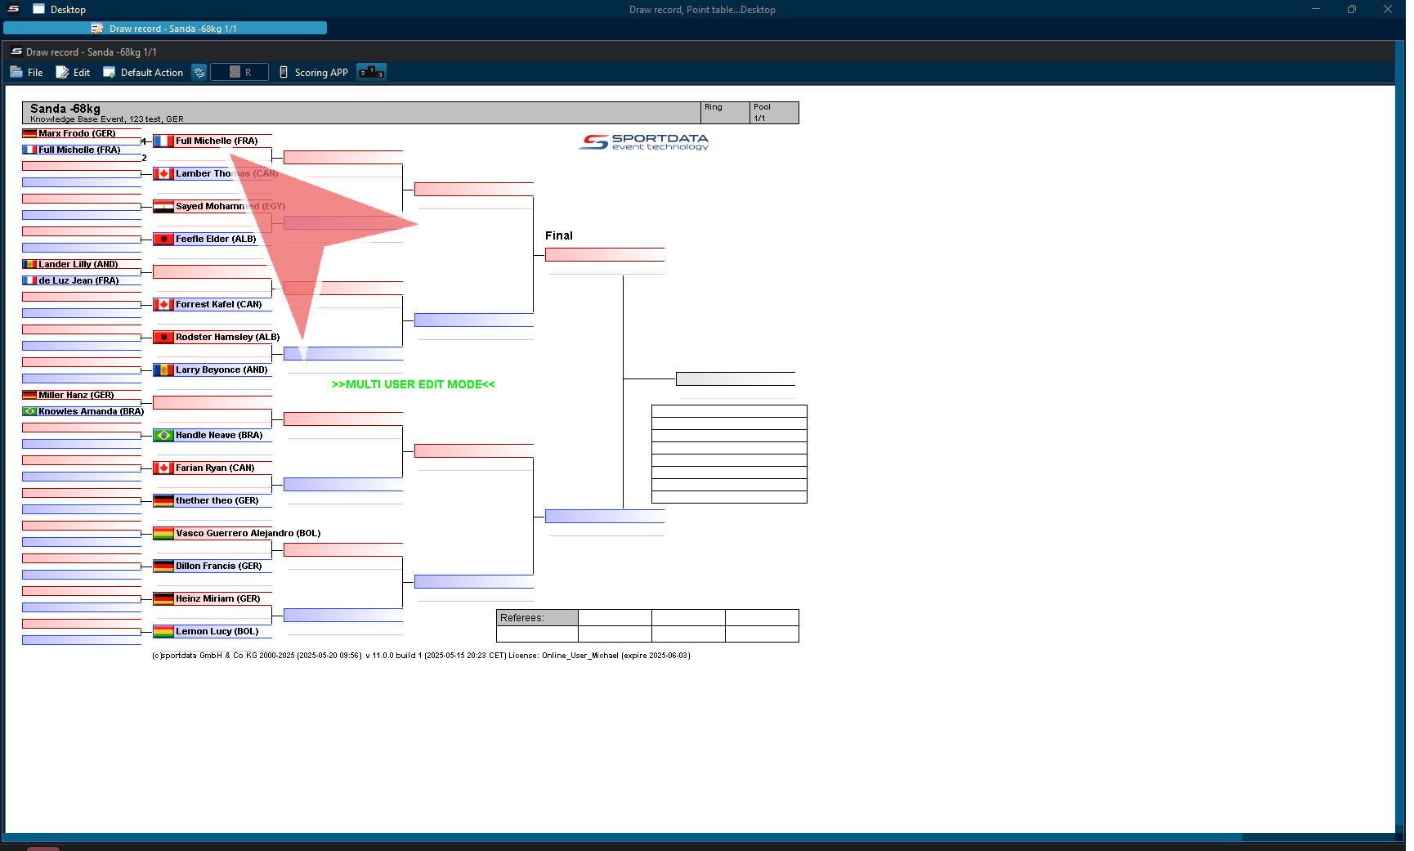The width and height of the screenshot is (1414, 851).
Task: Open the File menu
Action: coord(27,73)
